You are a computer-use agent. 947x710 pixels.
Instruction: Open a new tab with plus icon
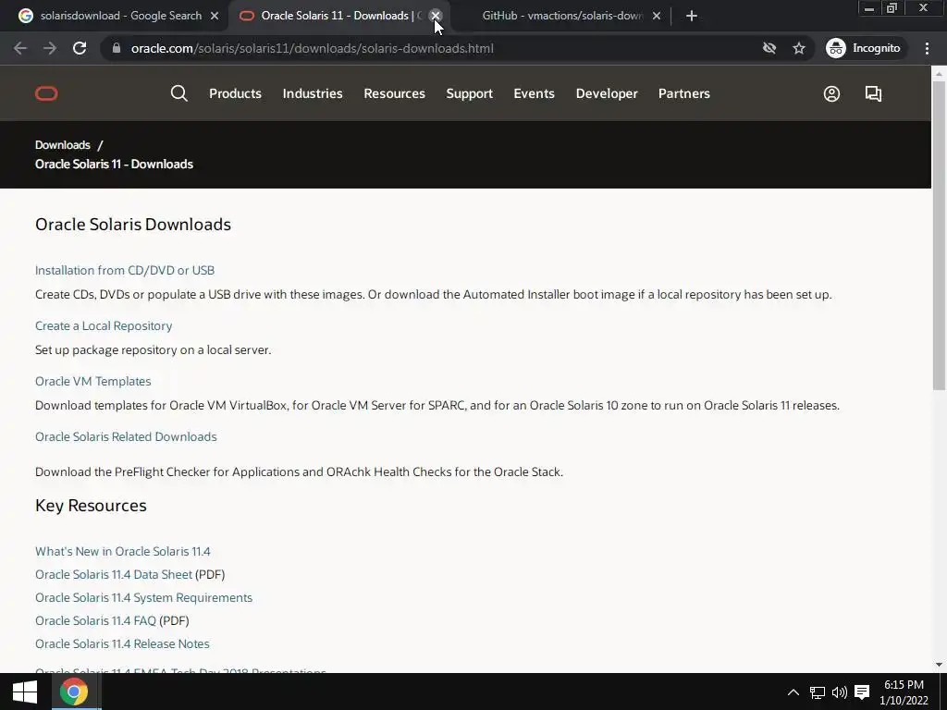[x=692, y=16]
